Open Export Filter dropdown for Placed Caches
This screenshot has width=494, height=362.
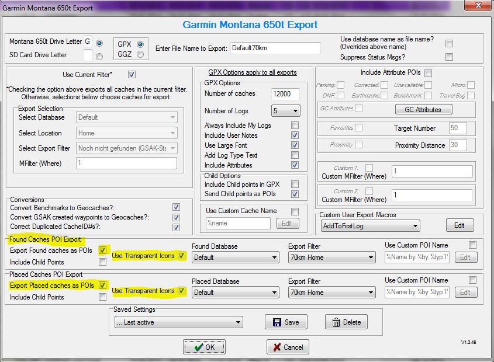tap(331, 293)
